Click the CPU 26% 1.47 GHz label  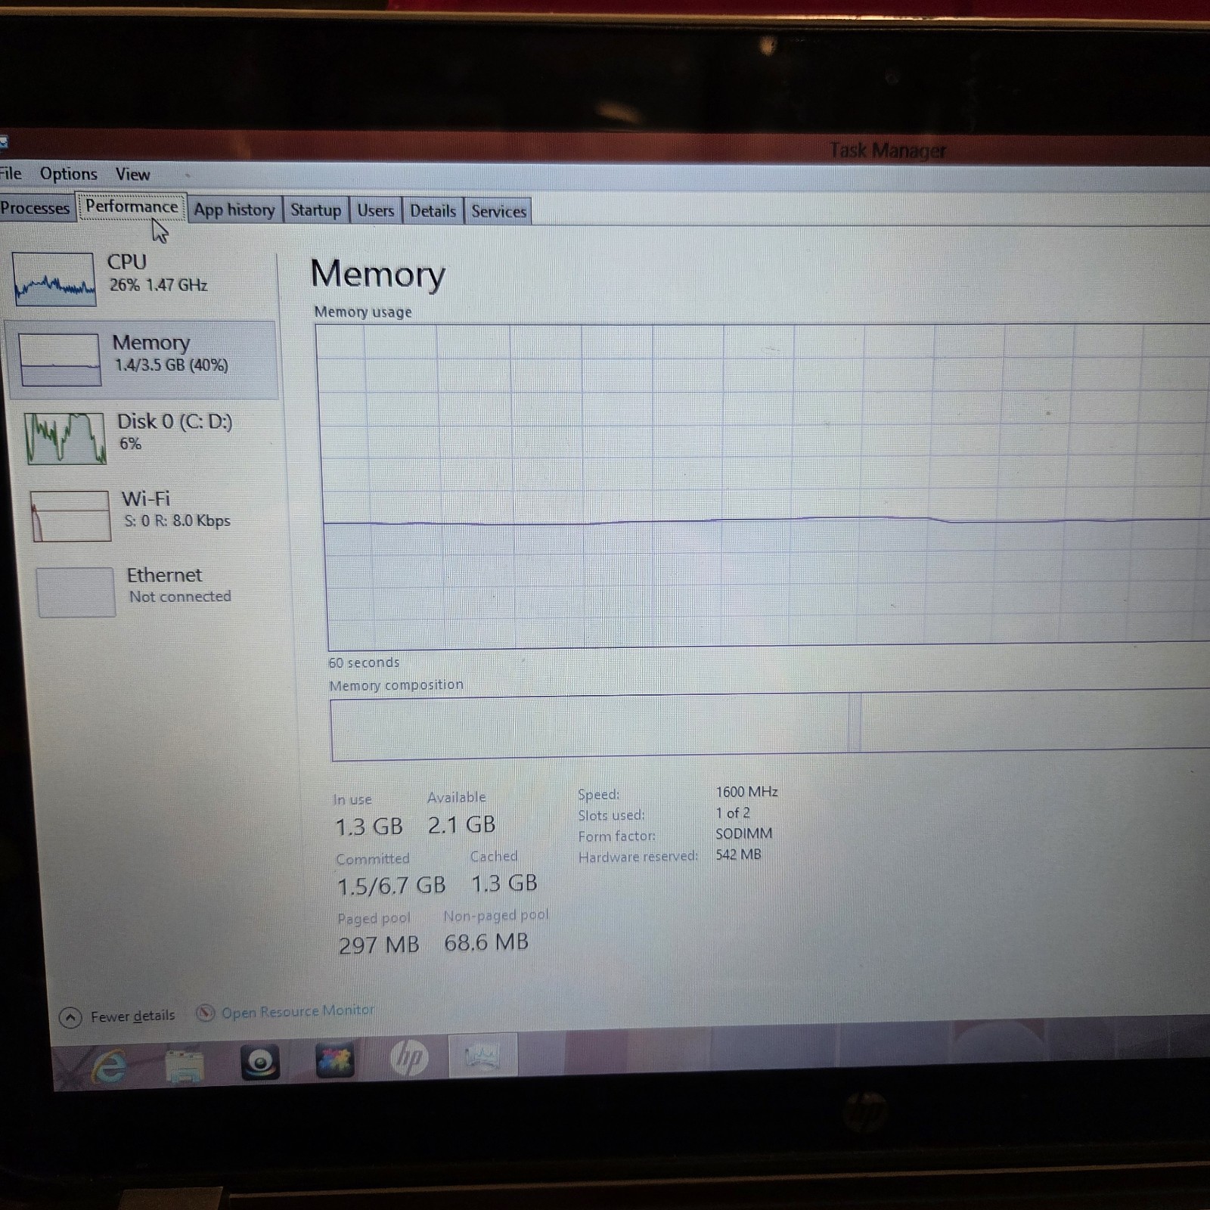click(157, 273)
